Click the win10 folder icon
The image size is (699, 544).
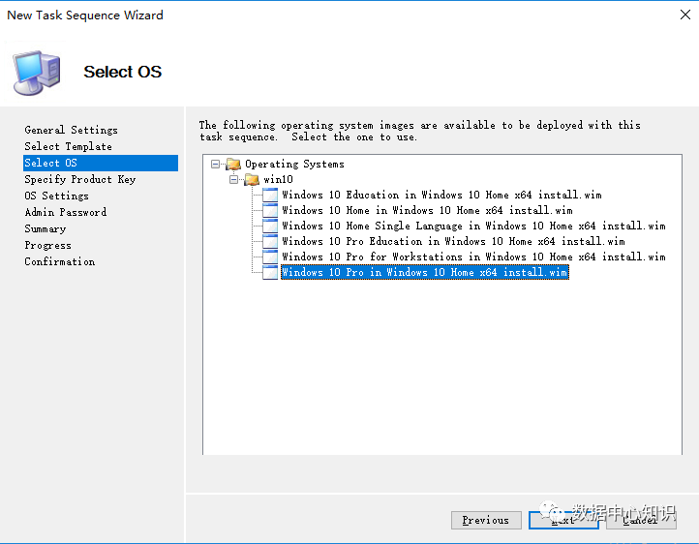click(252, 180)
